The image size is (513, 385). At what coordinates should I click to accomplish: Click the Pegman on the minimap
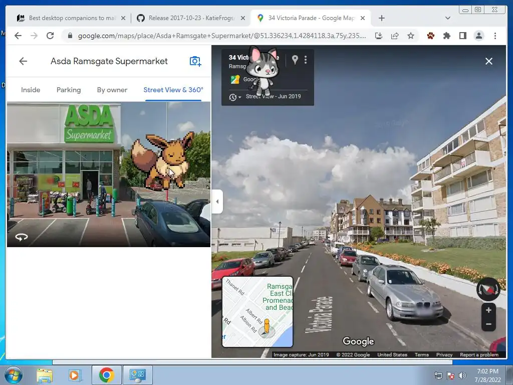coord(267,326)
